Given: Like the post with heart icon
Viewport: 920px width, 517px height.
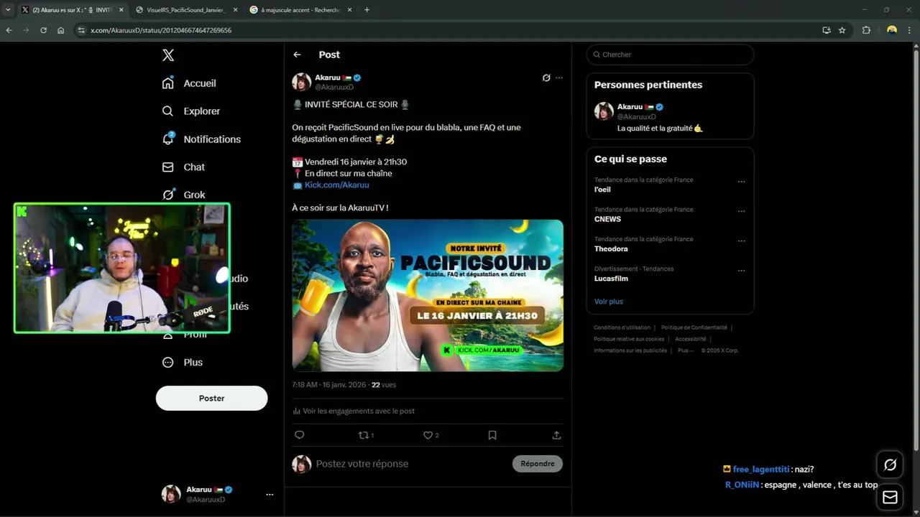Looking at the screenshot, I should [x=430, y=435].
